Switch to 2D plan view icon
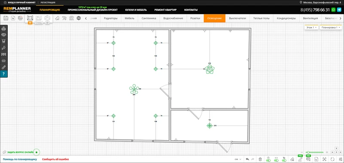Image resolution: width=344 pixels, height=163 pixels. tap(30, 18)
